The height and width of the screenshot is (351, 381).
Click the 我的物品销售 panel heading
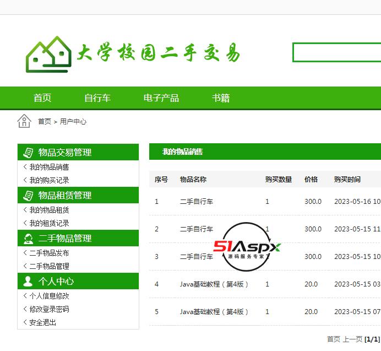click(182, 152)
